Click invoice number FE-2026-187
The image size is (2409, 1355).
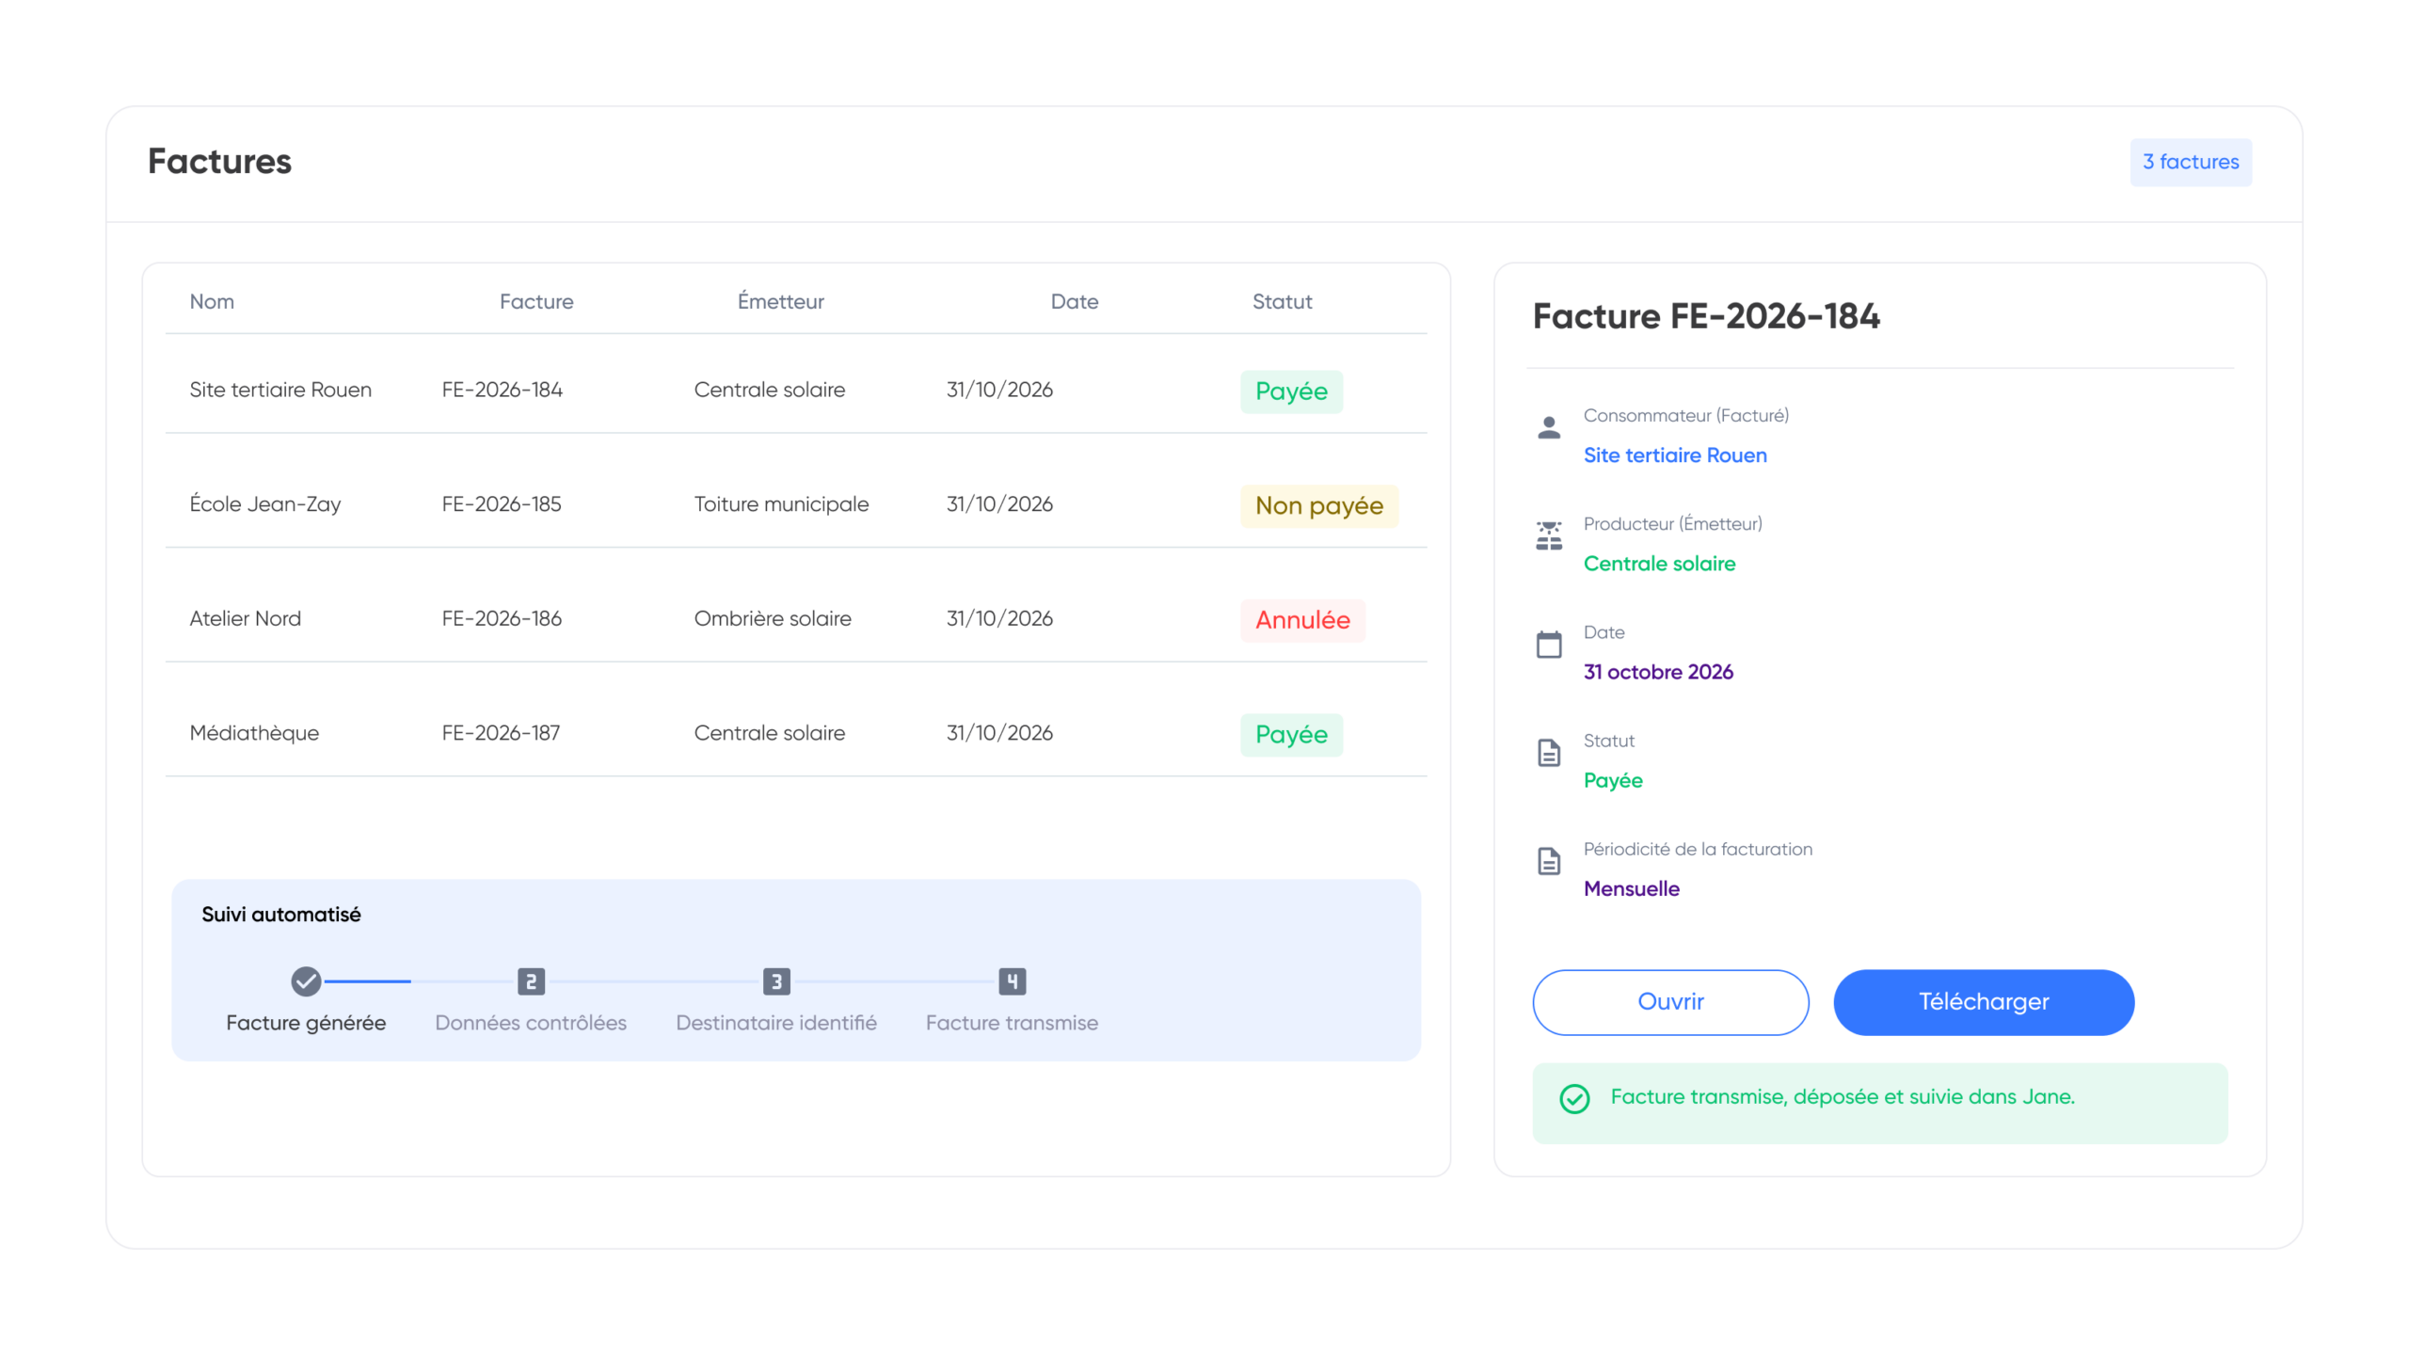pyautogui.click(x=501, y=733)
